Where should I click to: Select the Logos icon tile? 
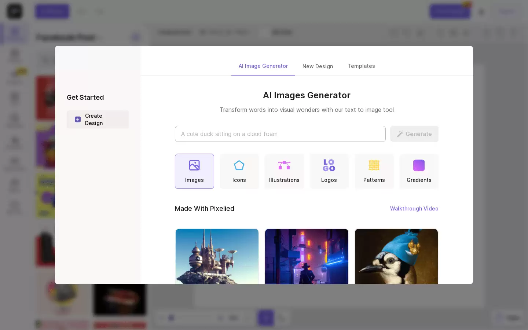pyautogui.click(x=329, y=171)
